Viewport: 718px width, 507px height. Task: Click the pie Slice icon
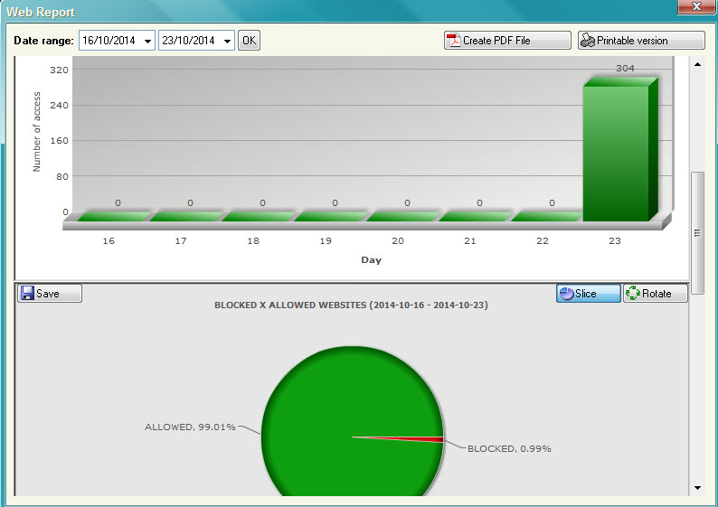[567, 294]
